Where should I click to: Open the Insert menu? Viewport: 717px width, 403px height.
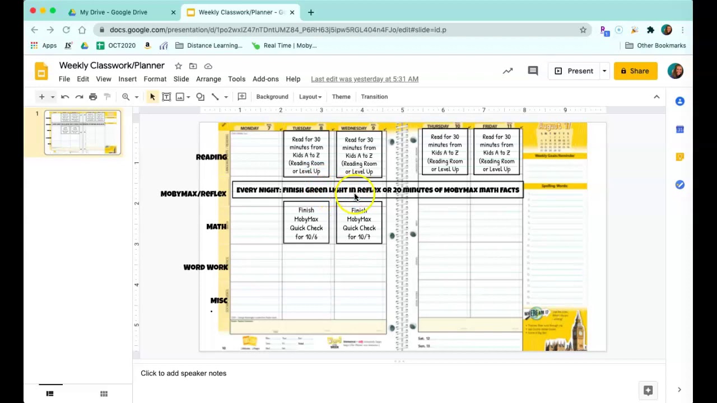[127, 79]
